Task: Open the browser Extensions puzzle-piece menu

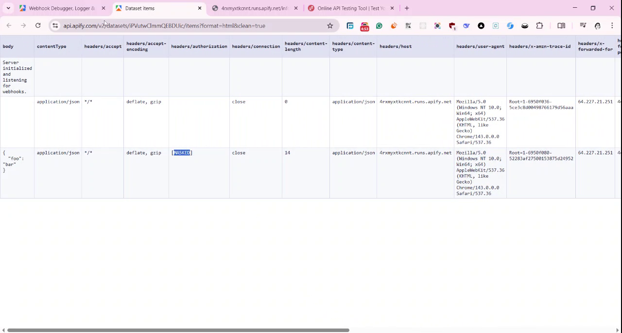Action: pos(539,26)
